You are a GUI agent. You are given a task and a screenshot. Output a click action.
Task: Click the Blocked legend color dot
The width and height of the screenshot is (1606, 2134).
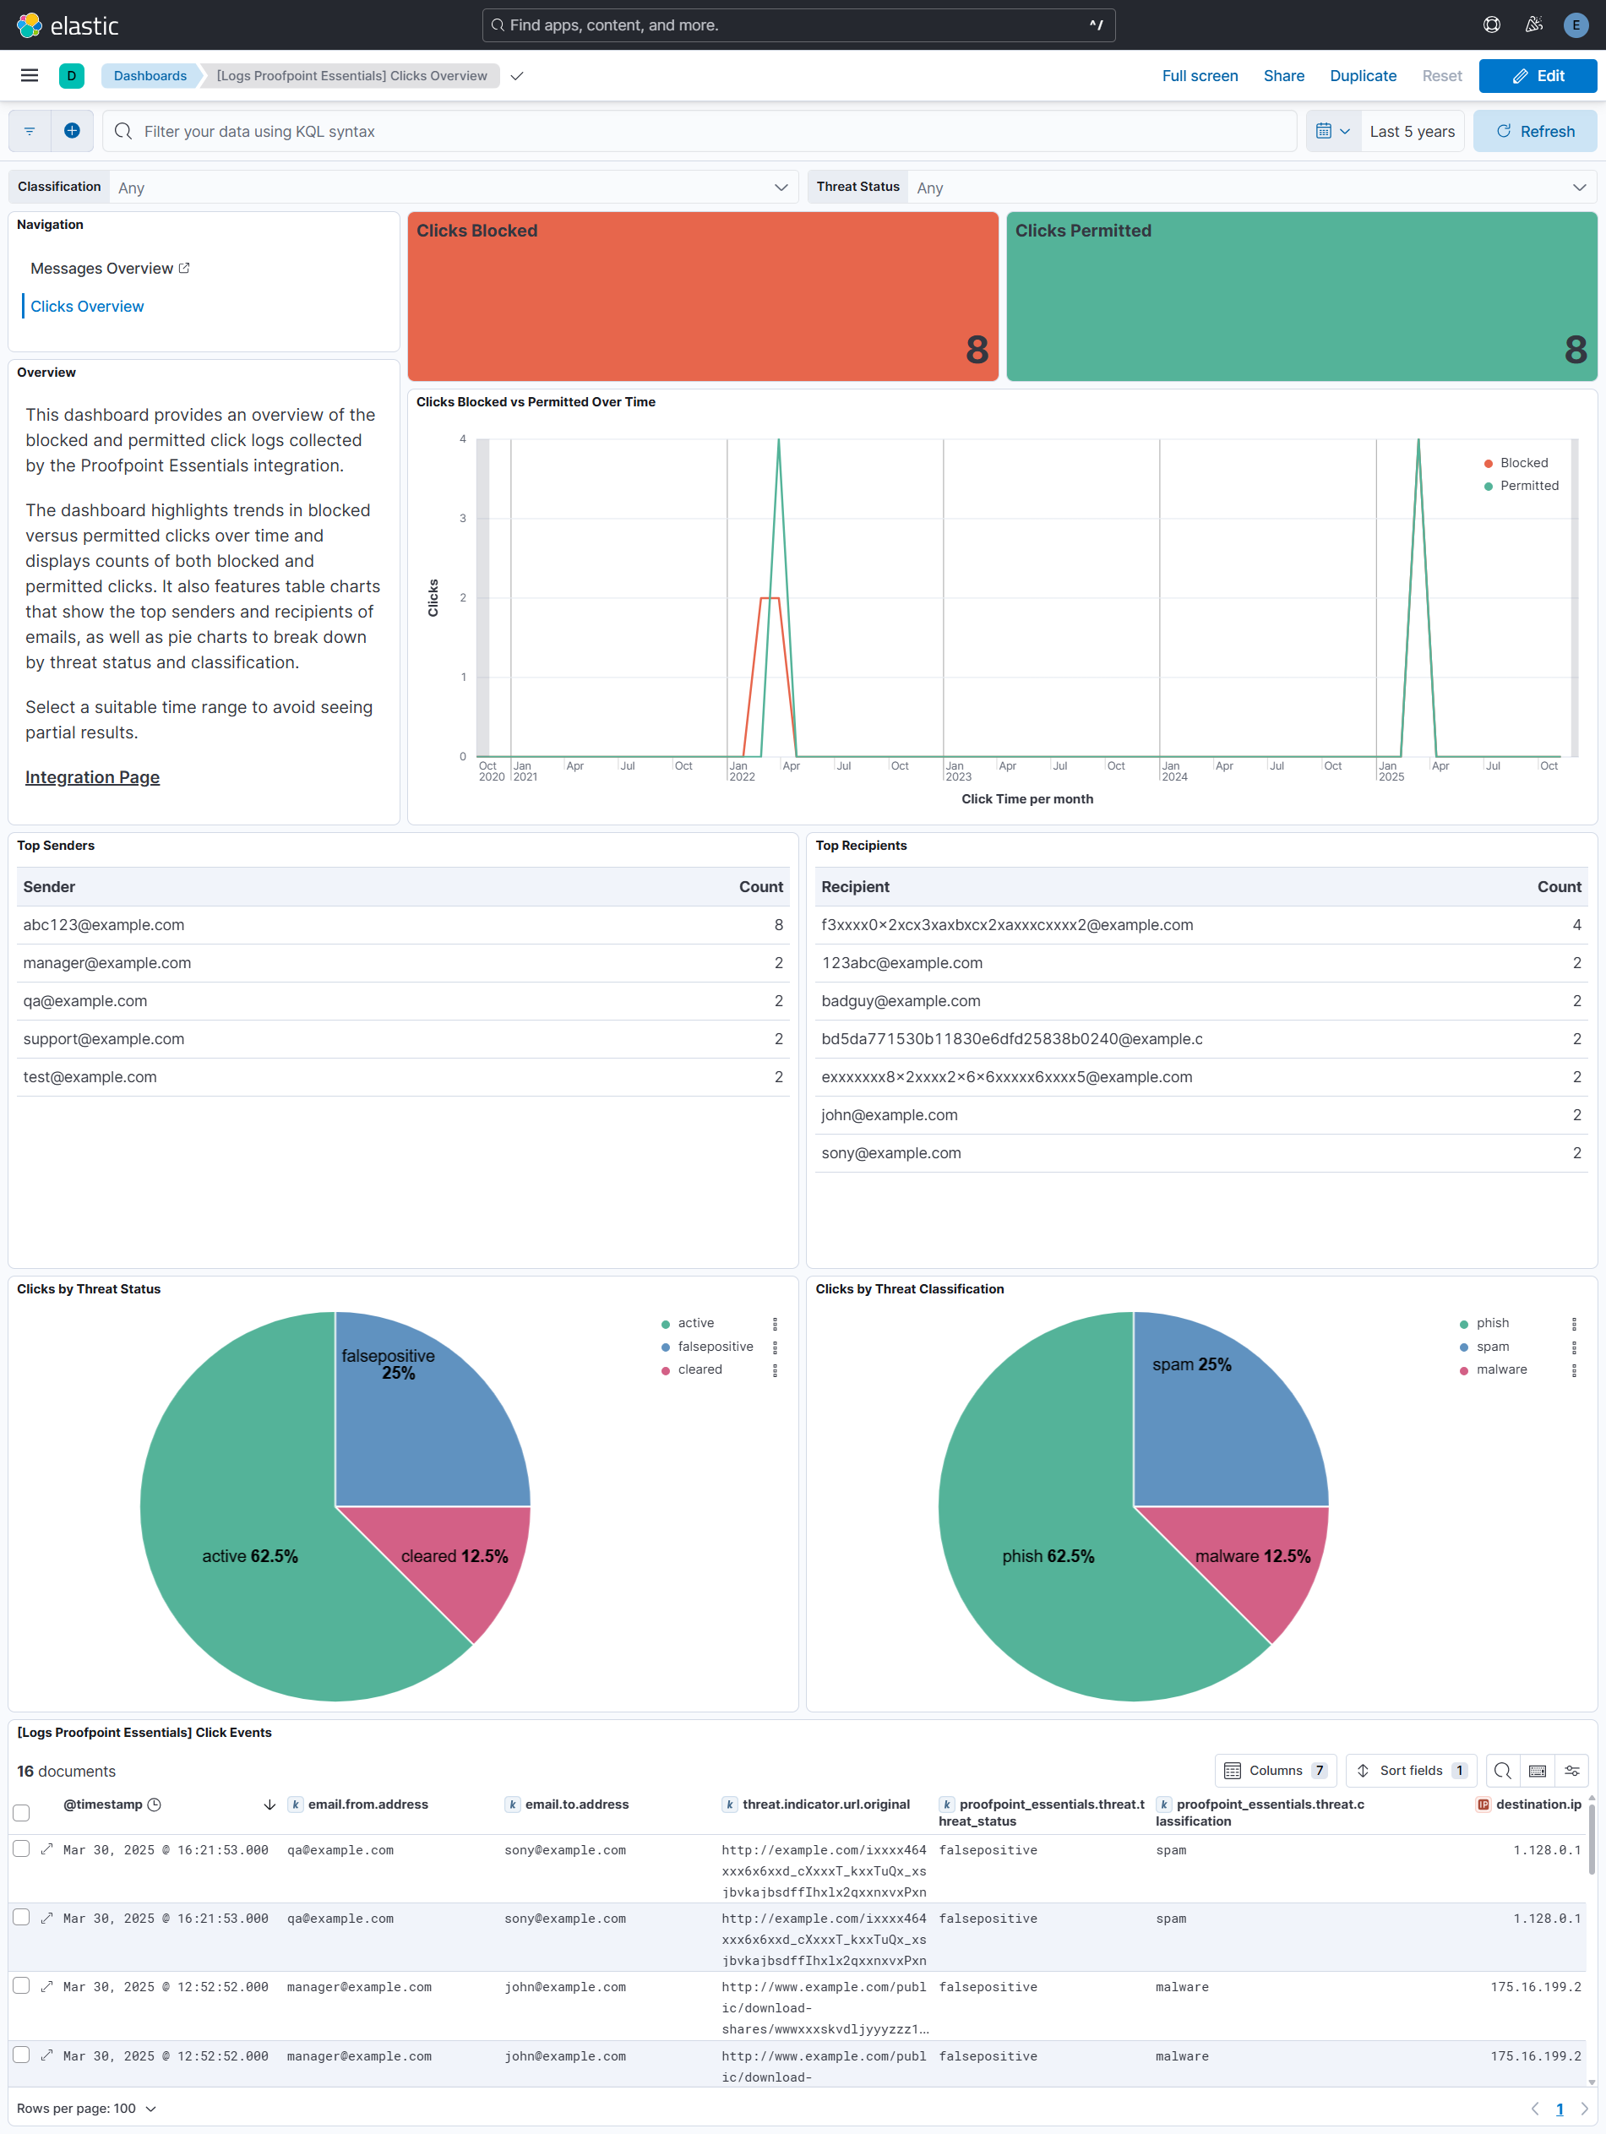coord(1489,463)
